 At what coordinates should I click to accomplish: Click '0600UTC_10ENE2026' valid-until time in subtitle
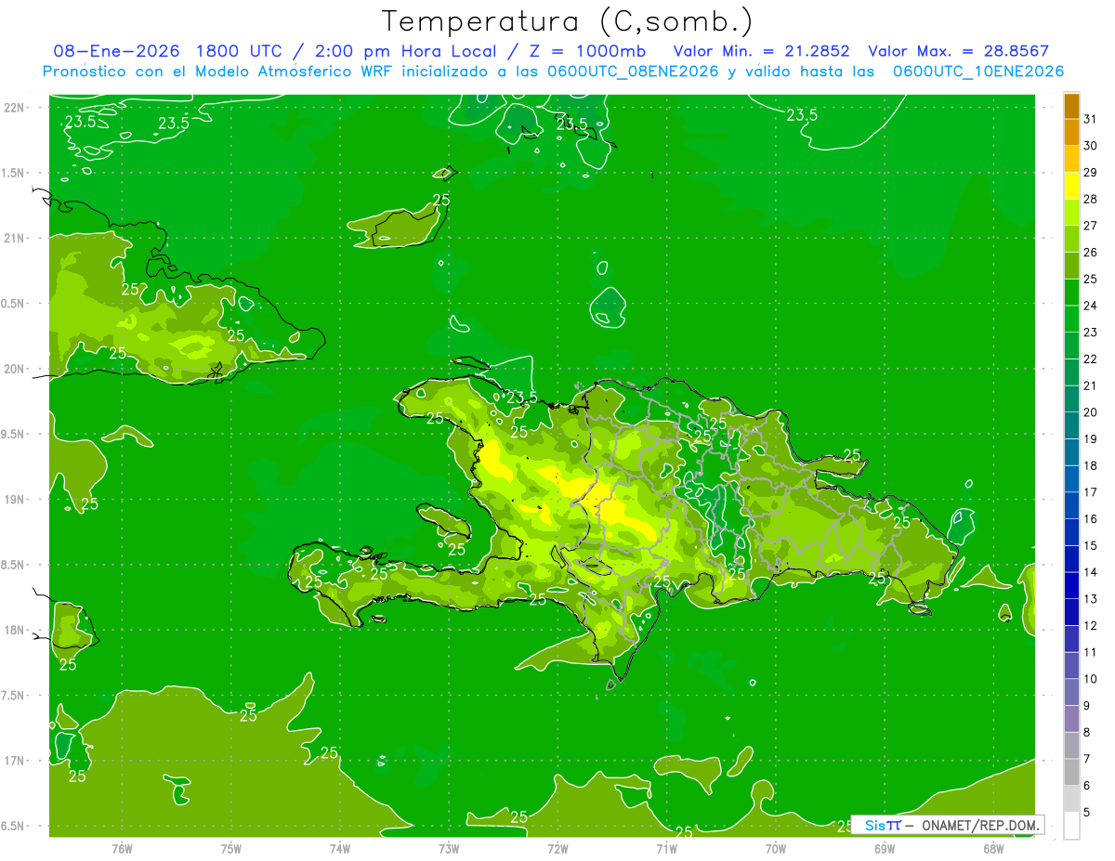tap(978, 72)
